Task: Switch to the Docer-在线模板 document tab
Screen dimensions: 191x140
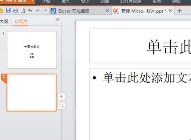Action: tap(80, 11)
